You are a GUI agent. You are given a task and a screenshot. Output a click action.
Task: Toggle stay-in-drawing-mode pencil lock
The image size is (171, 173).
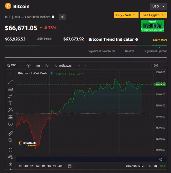point(10,157)
